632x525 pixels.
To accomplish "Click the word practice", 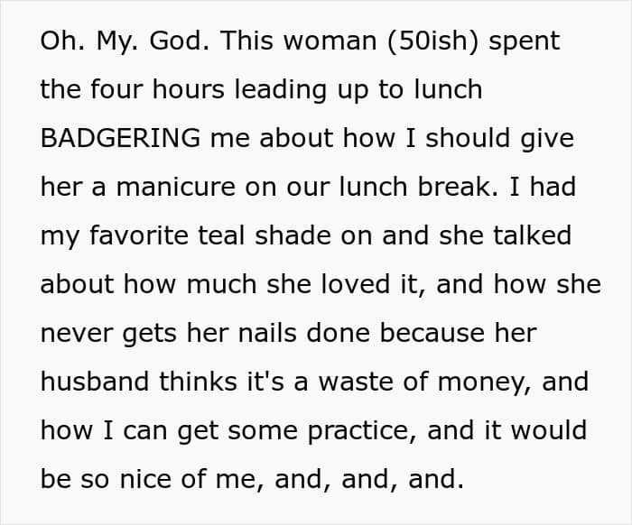I will coord(361,431).
